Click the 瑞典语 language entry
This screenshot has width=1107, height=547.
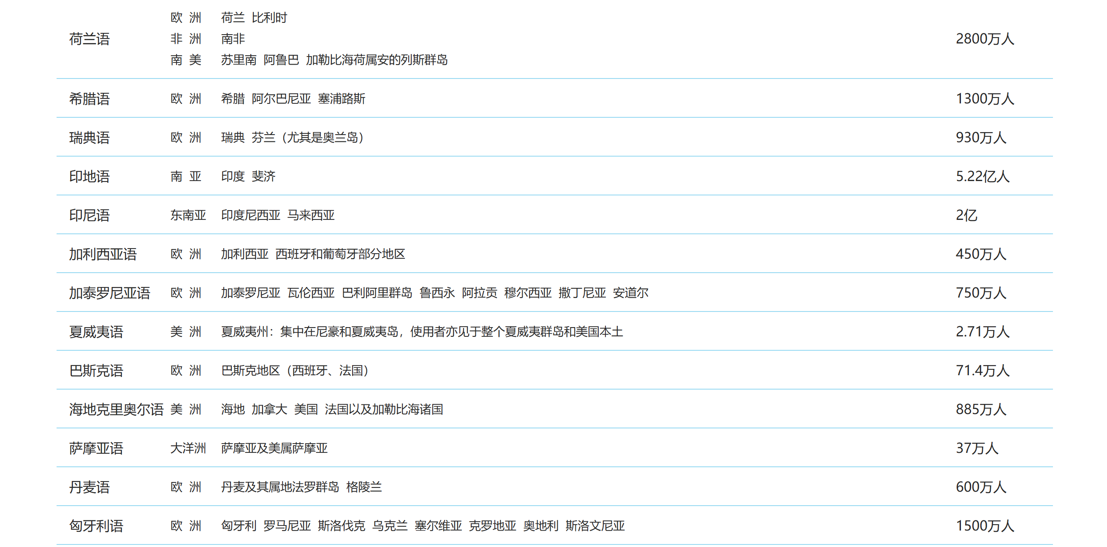(x=90, y=138)
